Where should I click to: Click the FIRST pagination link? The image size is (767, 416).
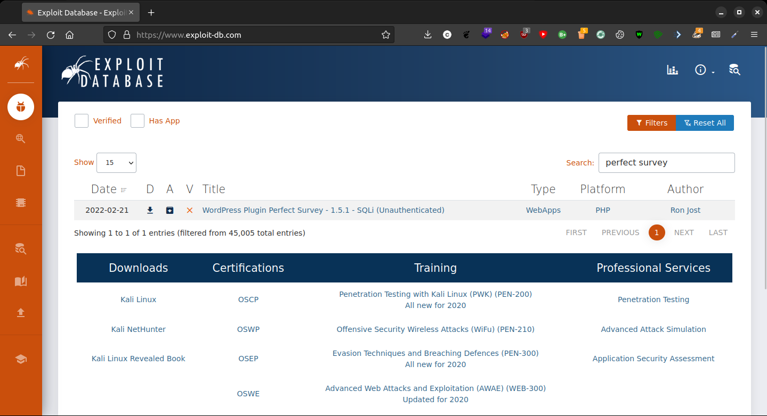point(576,232)
